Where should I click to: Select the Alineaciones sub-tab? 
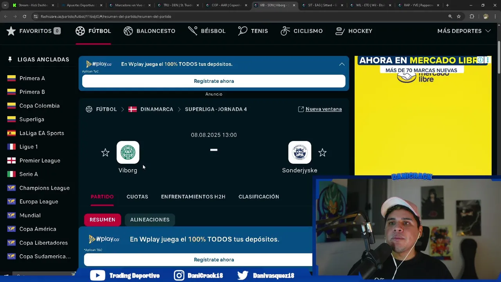coord(150,220)
